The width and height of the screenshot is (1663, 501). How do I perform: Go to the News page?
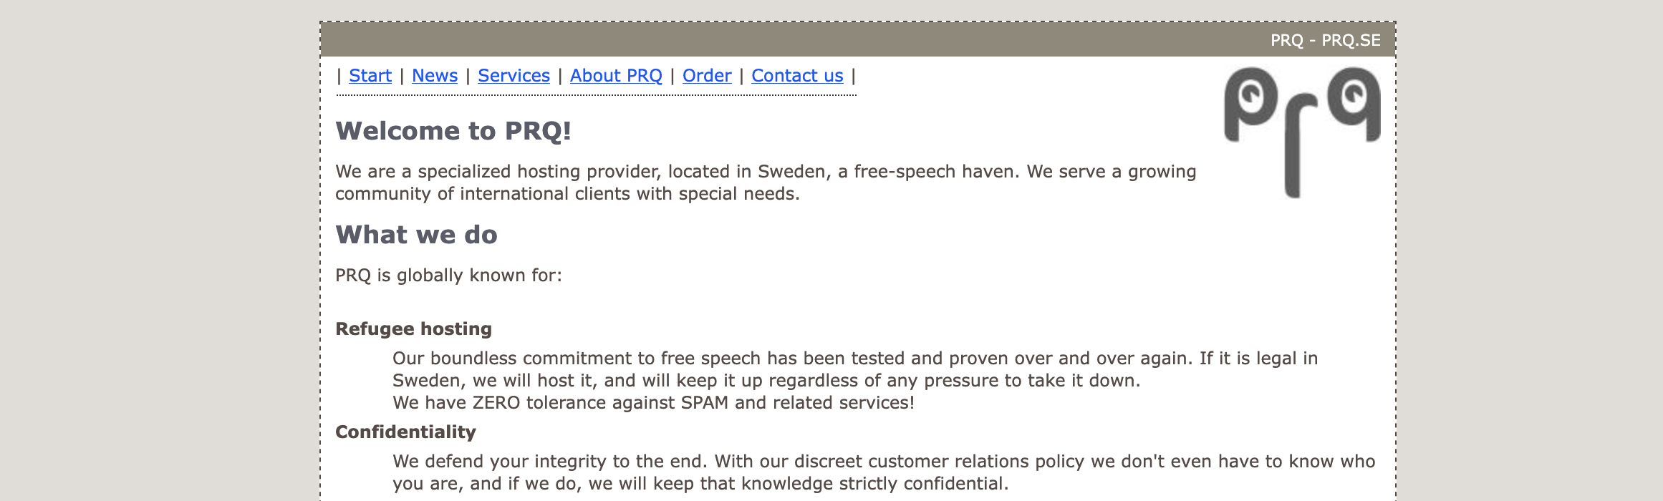point(435,76)
